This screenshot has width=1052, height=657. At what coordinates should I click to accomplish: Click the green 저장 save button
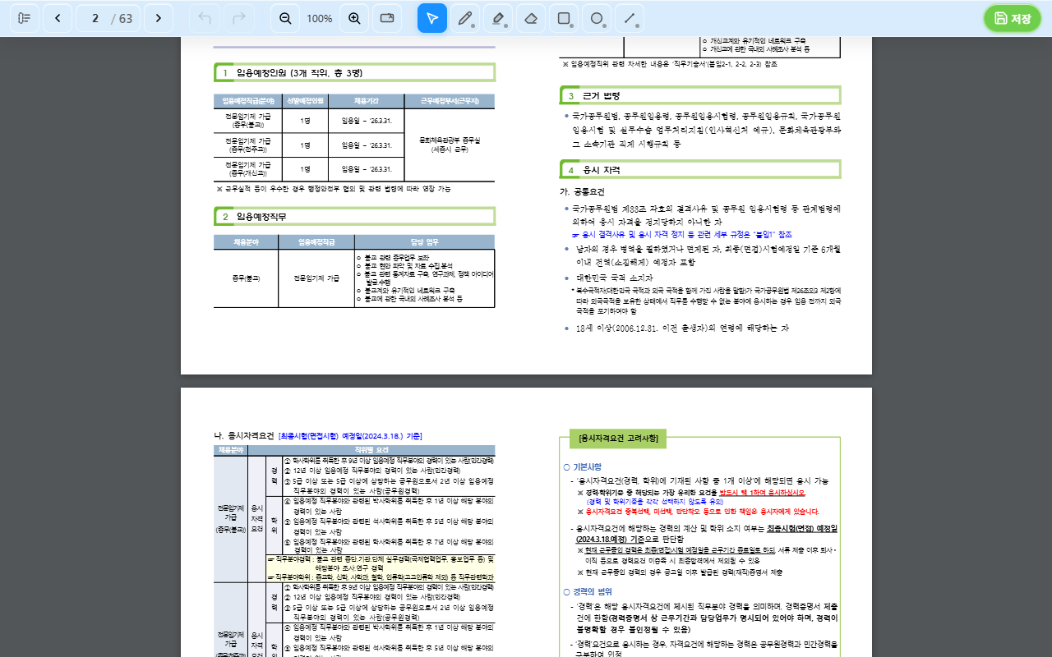[1013, 18]
